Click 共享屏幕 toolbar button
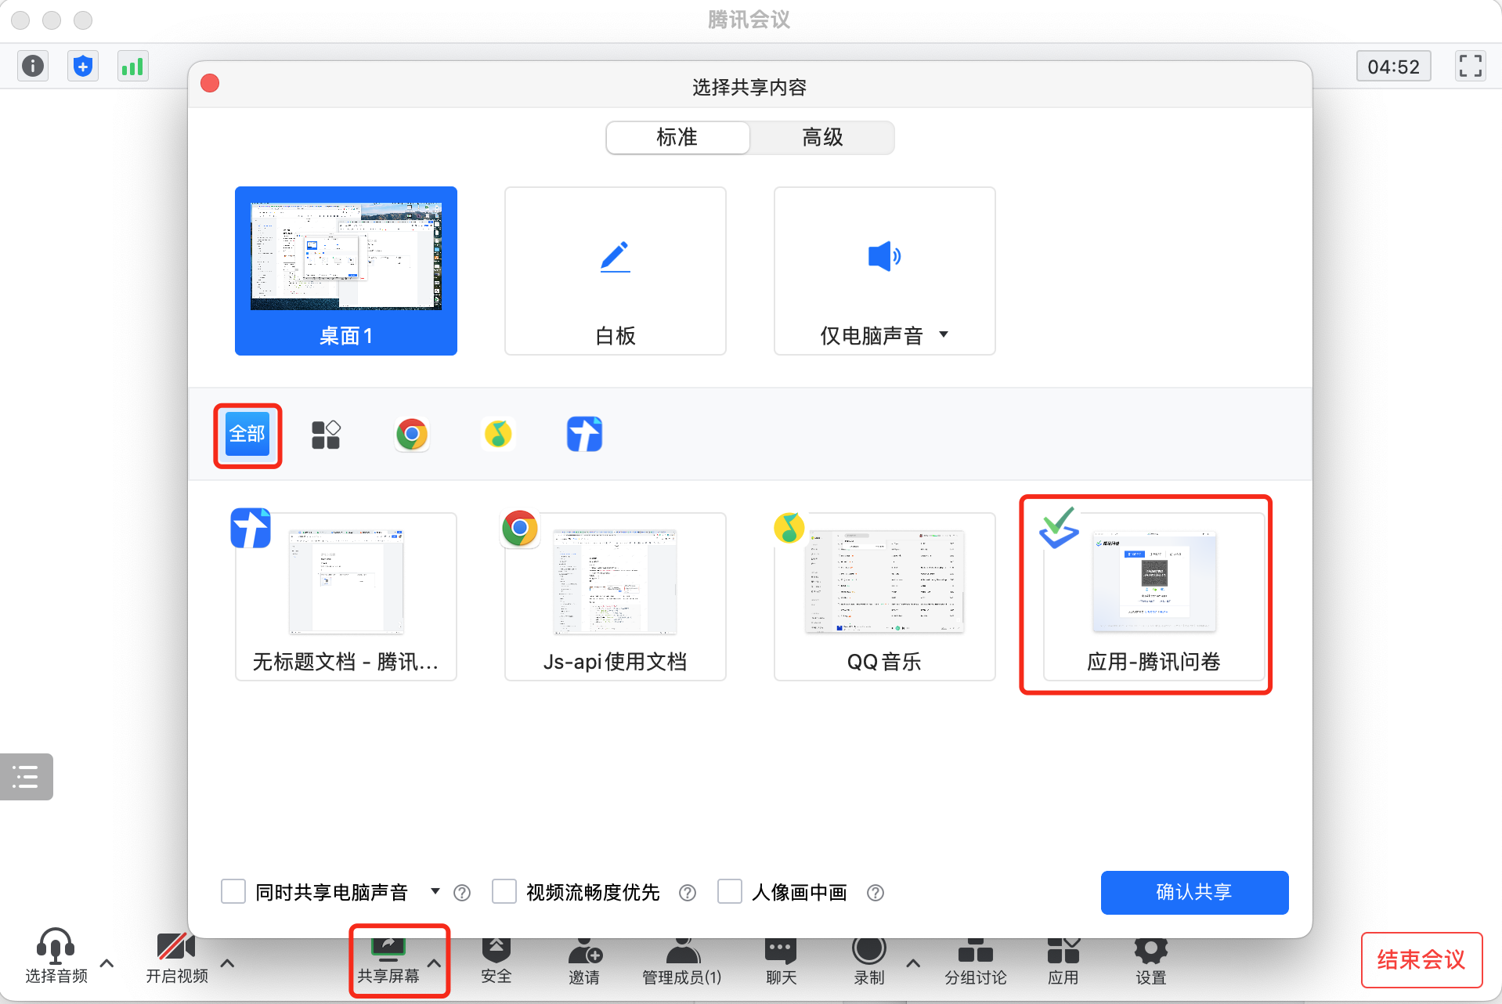1502x1004 pixels. coord(388,962)
